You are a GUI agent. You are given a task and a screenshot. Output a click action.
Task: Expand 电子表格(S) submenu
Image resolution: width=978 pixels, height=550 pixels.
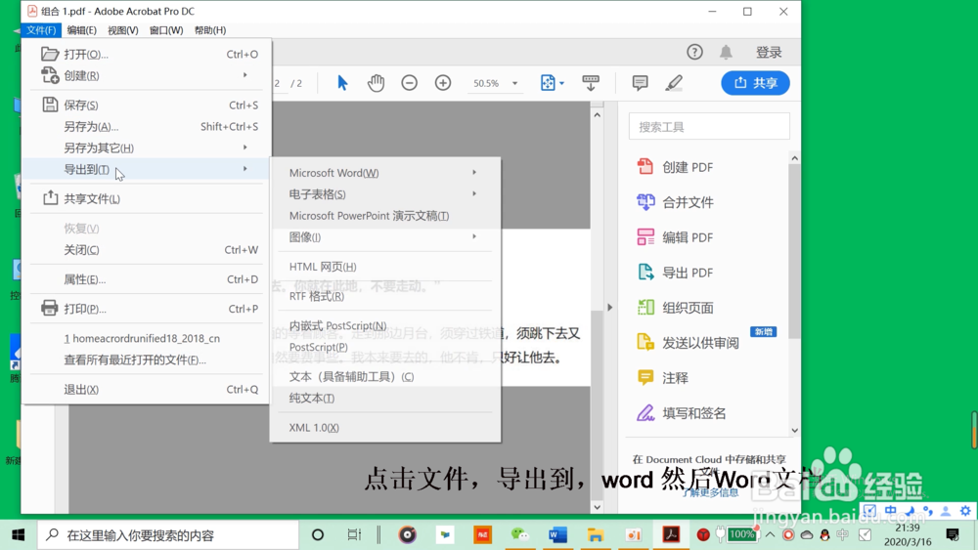point(385,194)
